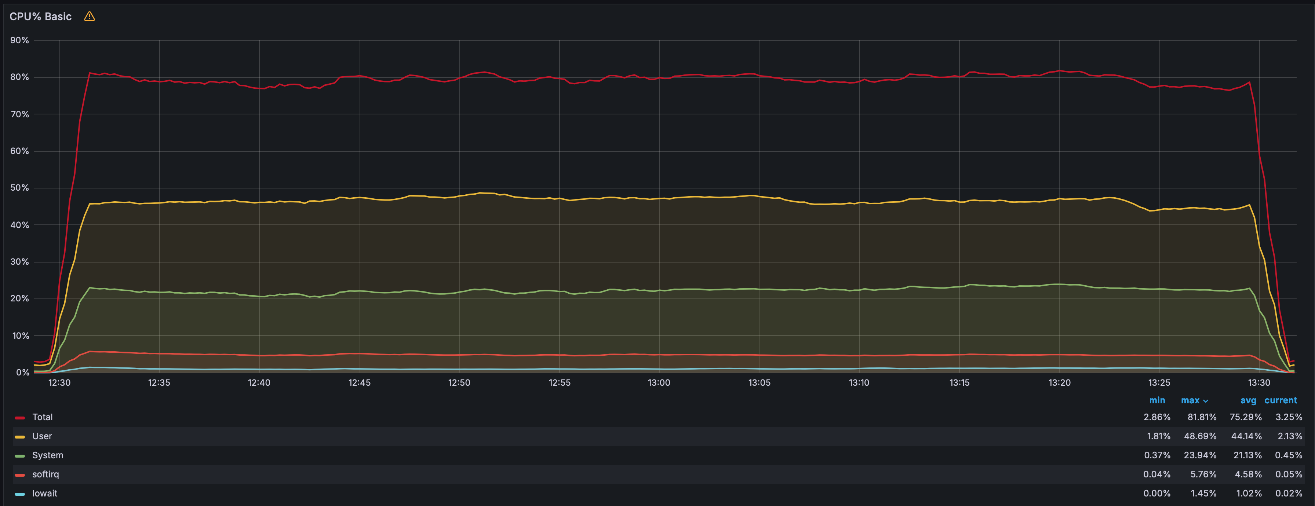Click the red Total color swatch
1315x506 pixels.
[x=20, y=418]
